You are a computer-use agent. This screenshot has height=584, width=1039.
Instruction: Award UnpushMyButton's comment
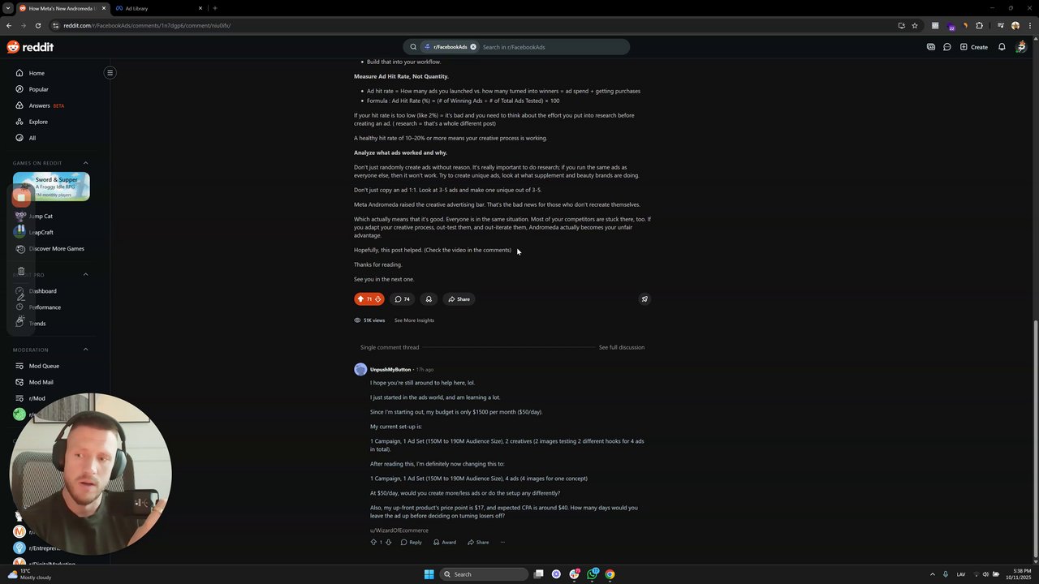[445, 542]
